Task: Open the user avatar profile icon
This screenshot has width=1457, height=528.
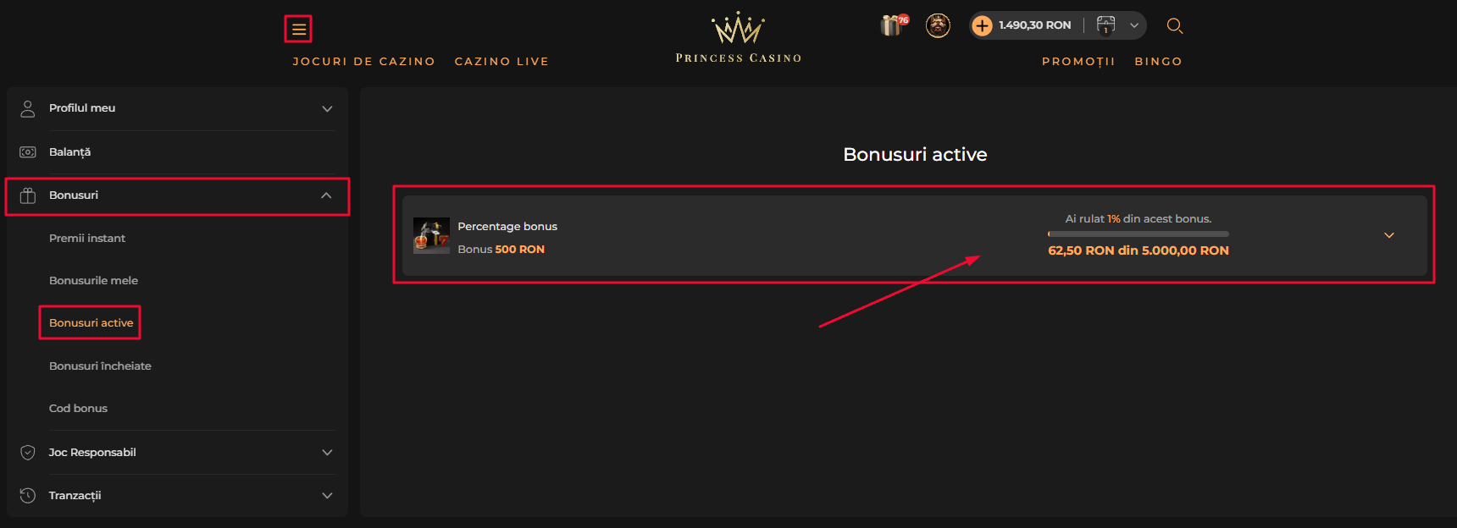Action: pyautogui.click(x=938, y=25)
